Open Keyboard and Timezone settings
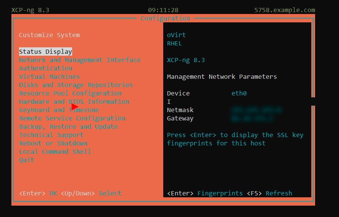The height and width of the screenshot is (217, 339). [x=59, y=110]
